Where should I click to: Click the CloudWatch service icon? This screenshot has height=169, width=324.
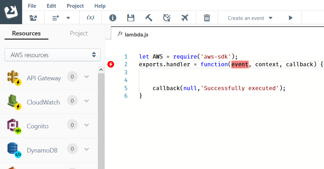click(14, 102)
